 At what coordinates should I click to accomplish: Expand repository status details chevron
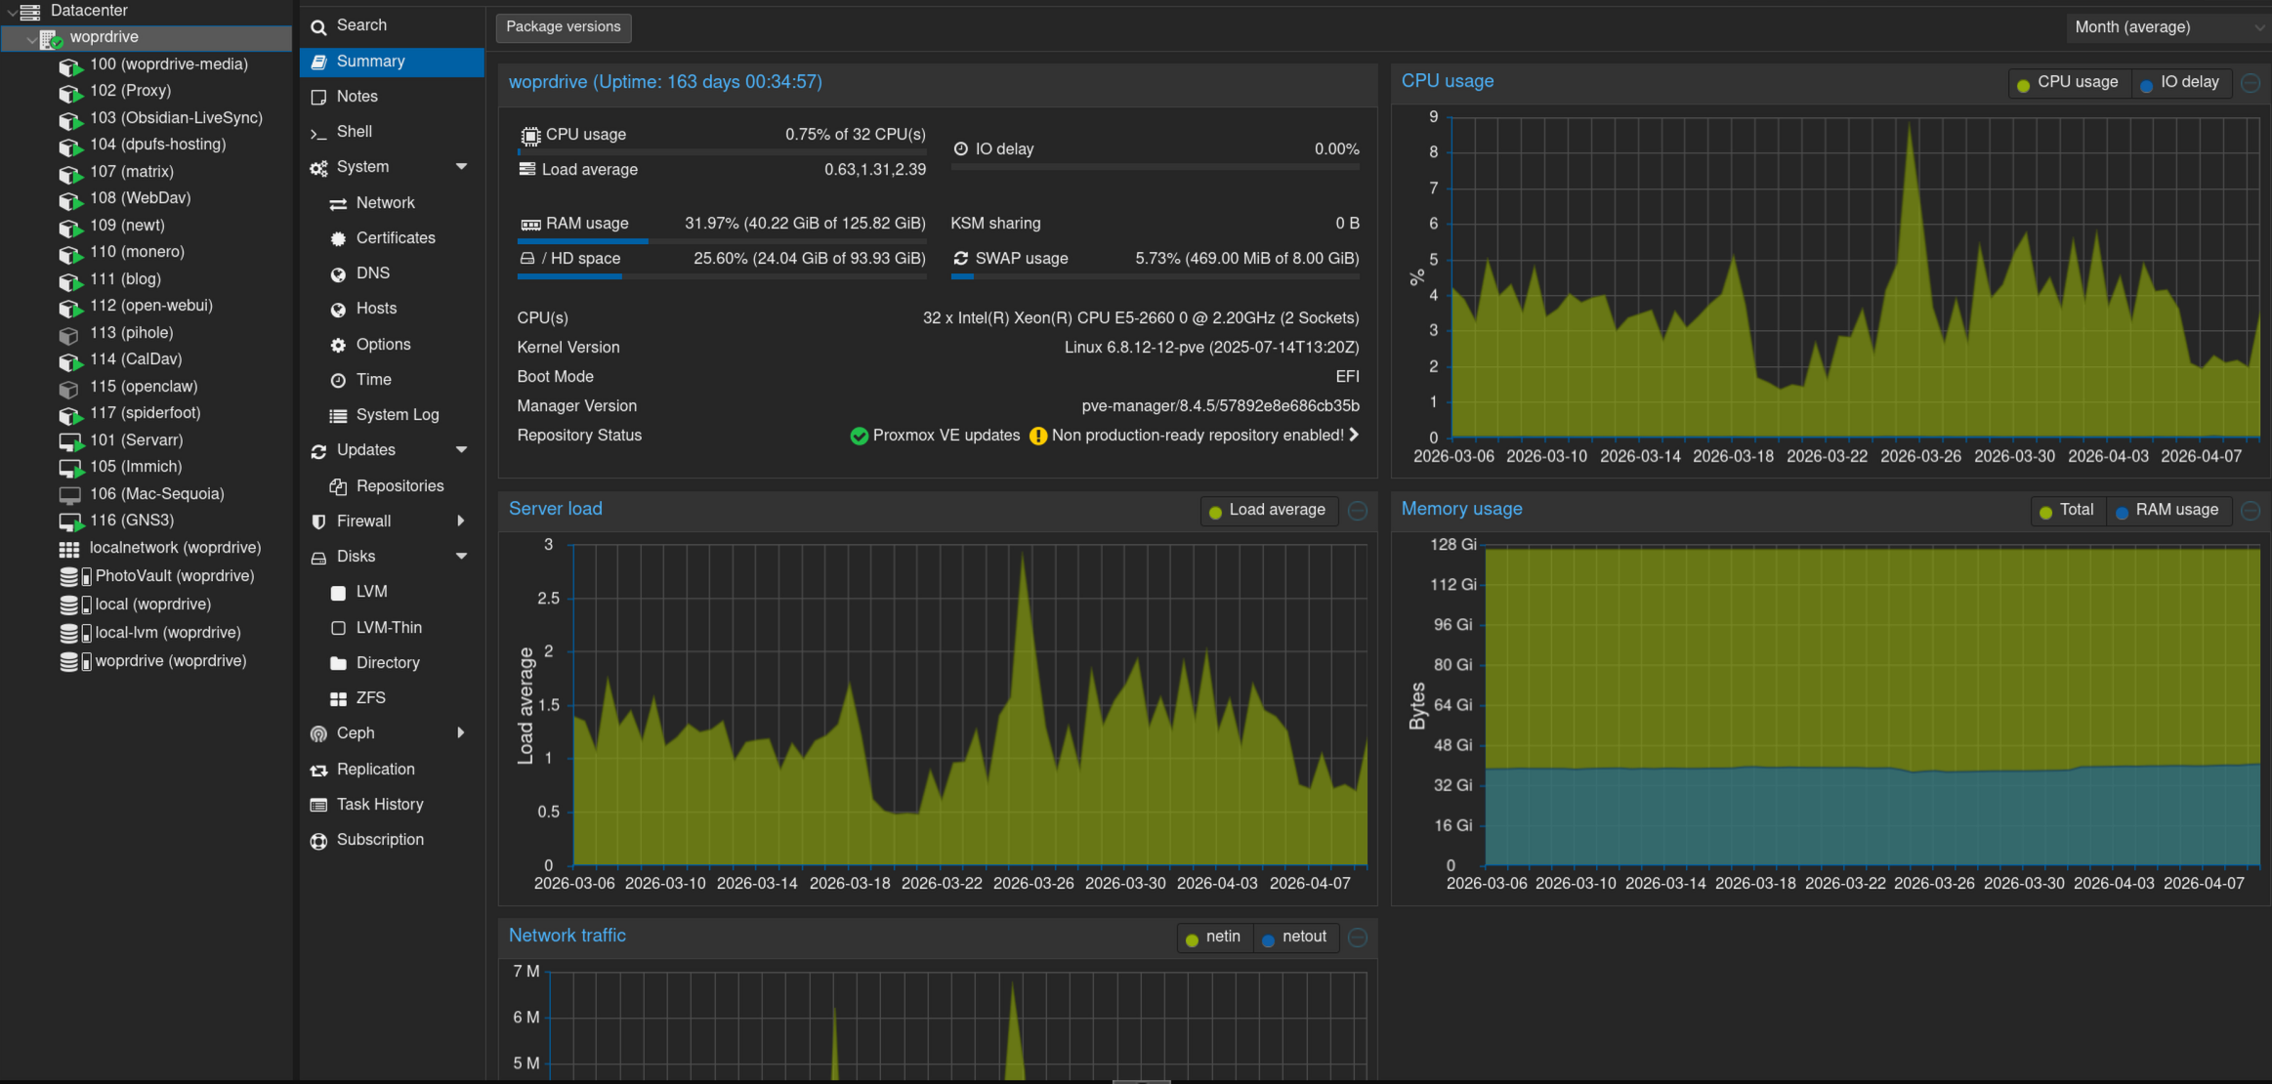[x=1354, y=436]
